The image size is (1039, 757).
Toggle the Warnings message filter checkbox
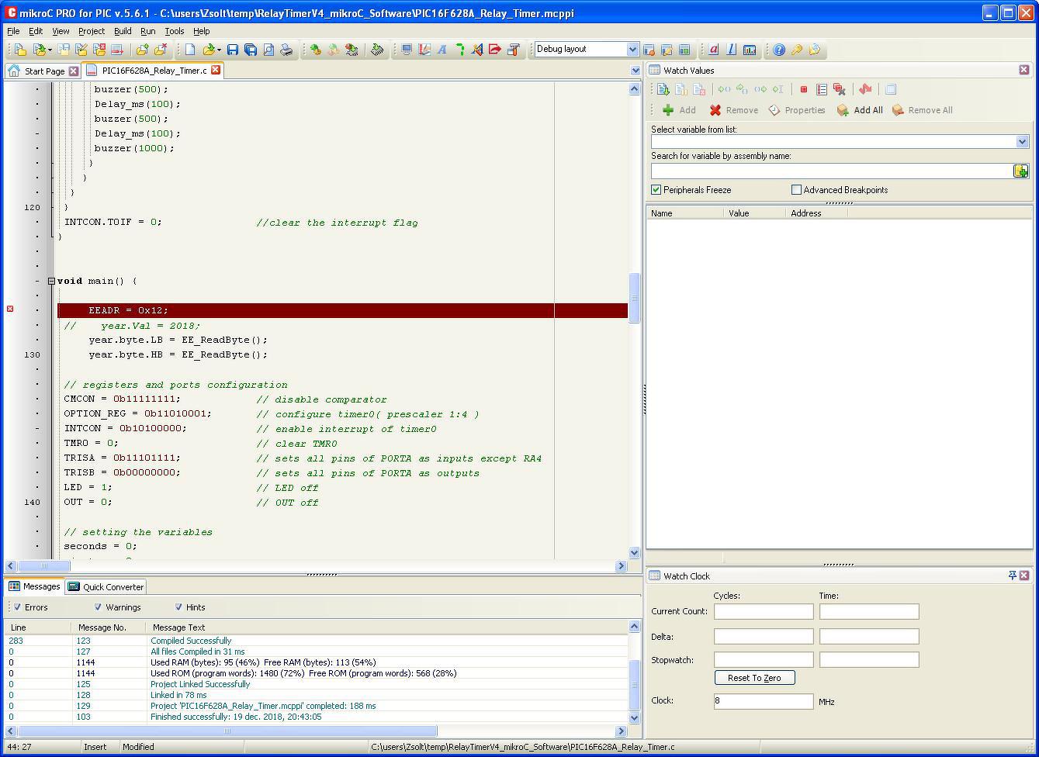(x=98, y=607)
